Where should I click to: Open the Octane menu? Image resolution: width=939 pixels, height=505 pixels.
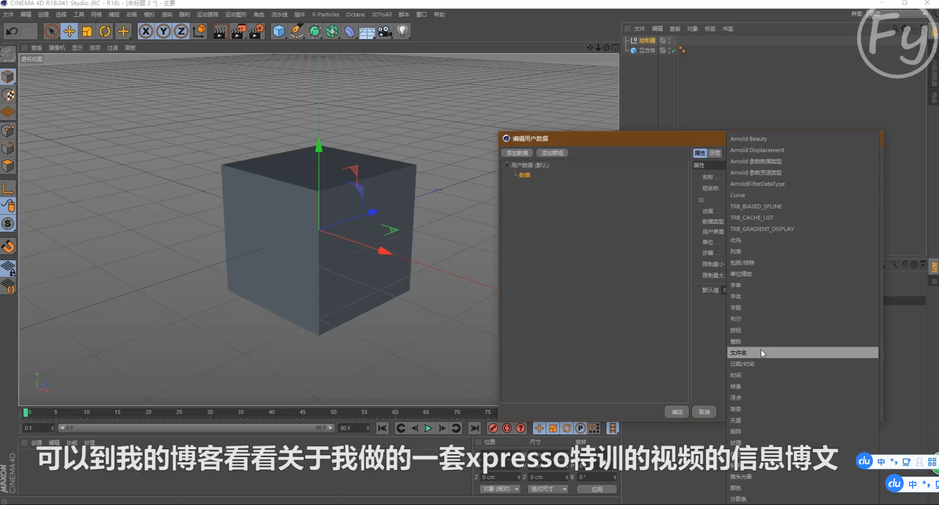[355, 14]
